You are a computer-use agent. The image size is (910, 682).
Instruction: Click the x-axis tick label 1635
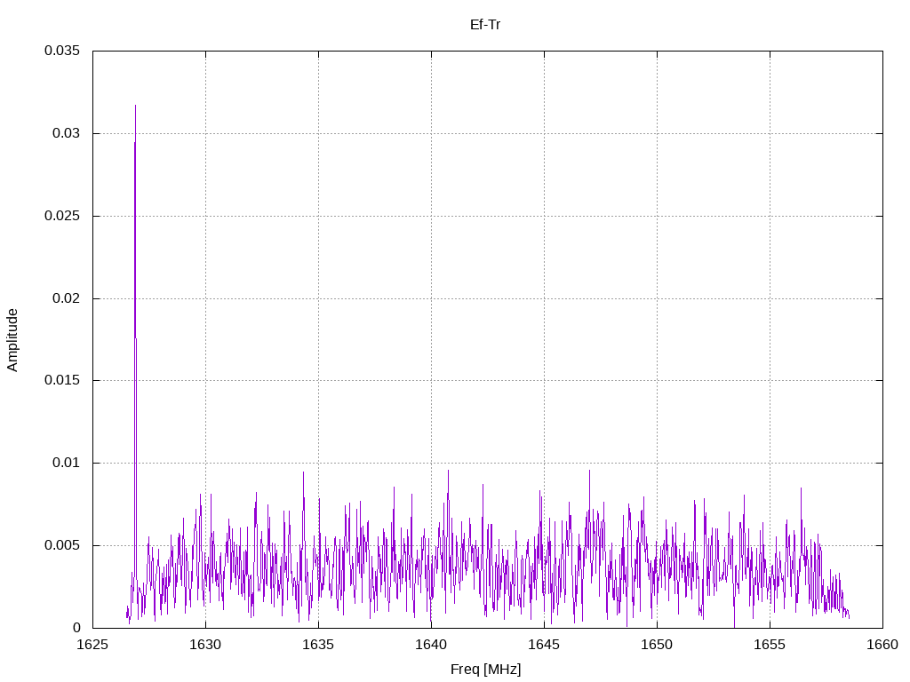coord(319,645)
